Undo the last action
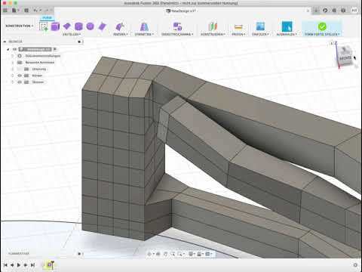 (x=36, y=11)
